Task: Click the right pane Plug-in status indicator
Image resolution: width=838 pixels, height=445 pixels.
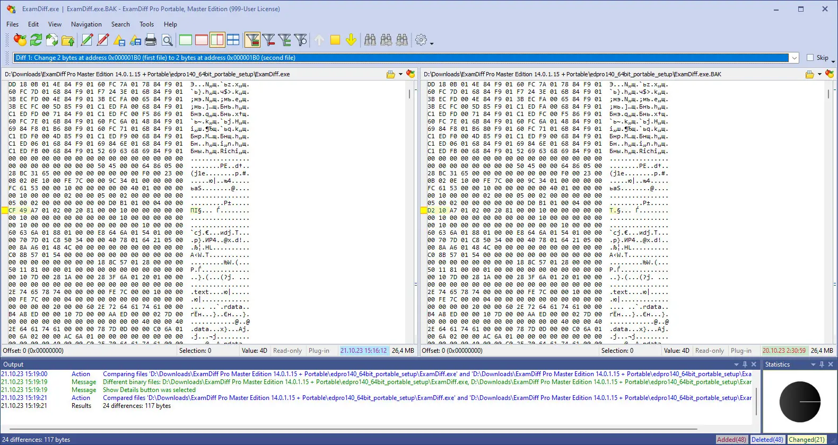Action: [741, 351]
